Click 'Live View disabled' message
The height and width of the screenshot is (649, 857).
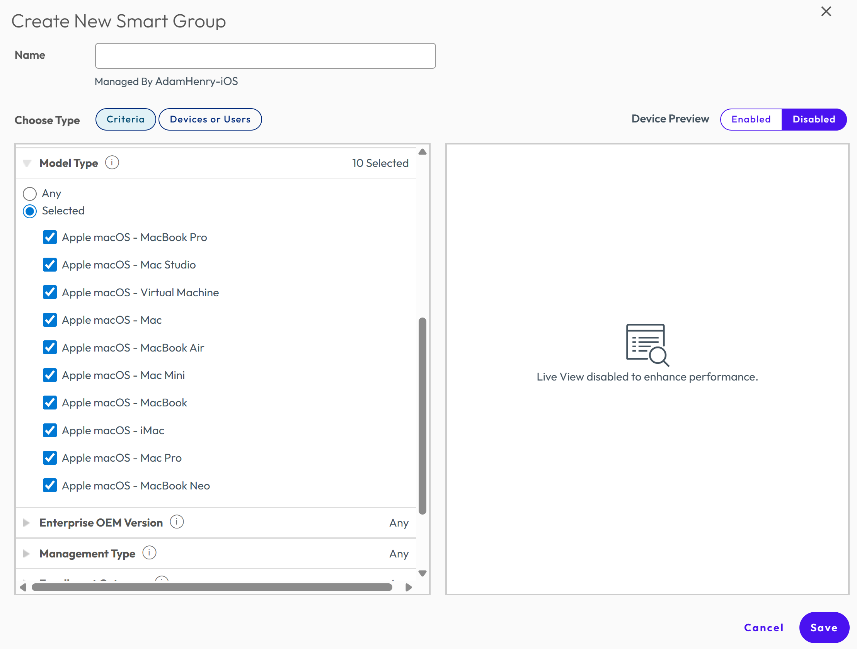pos(647,377)
